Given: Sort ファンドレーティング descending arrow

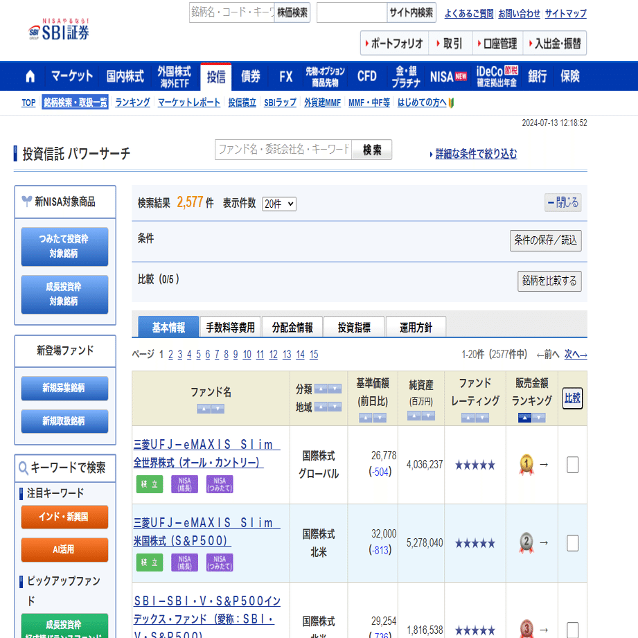Looking at the screenshot, I should coord(482,418).
